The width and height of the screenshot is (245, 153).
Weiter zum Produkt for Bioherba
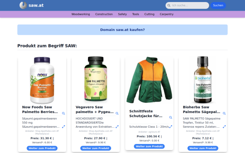203,148
